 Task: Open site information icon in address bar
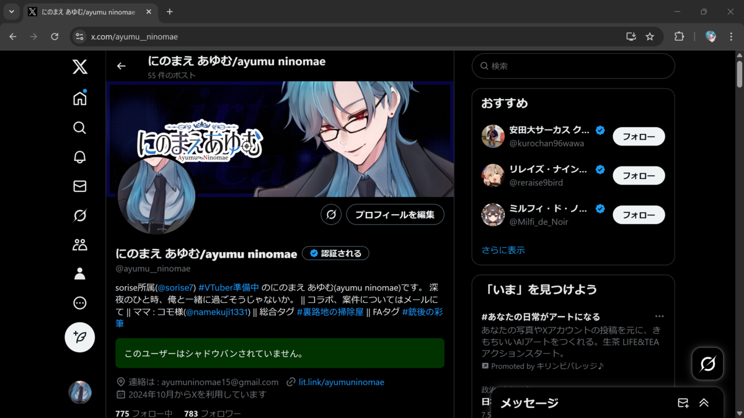(79, 37)
